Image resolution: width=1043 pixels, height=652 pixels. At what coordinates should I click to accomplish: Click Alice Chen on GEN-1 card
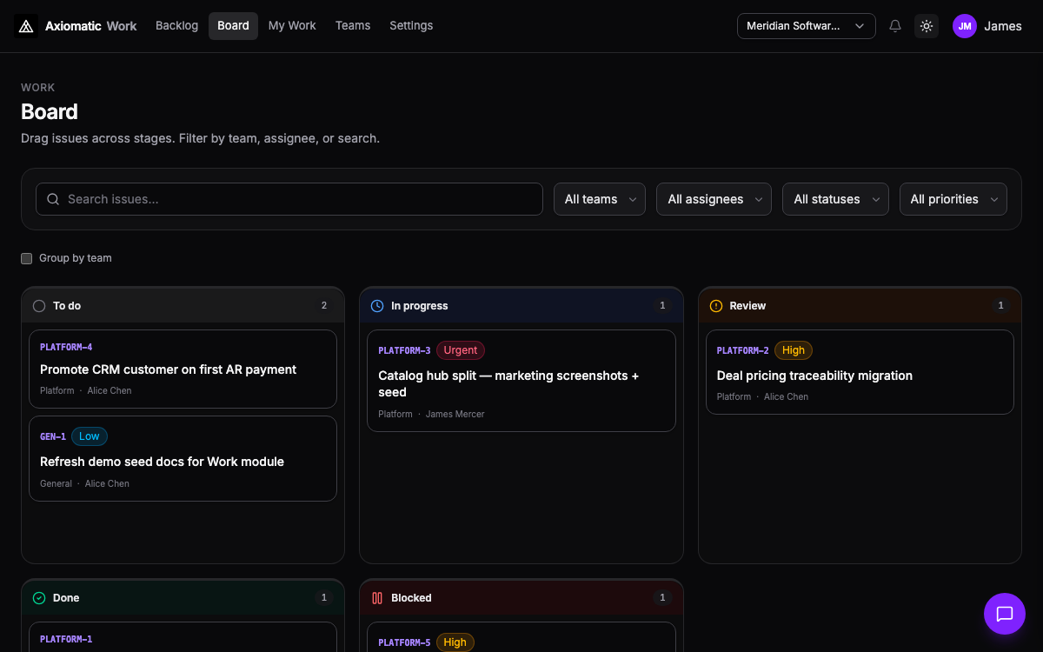click(x=107, y=483)
